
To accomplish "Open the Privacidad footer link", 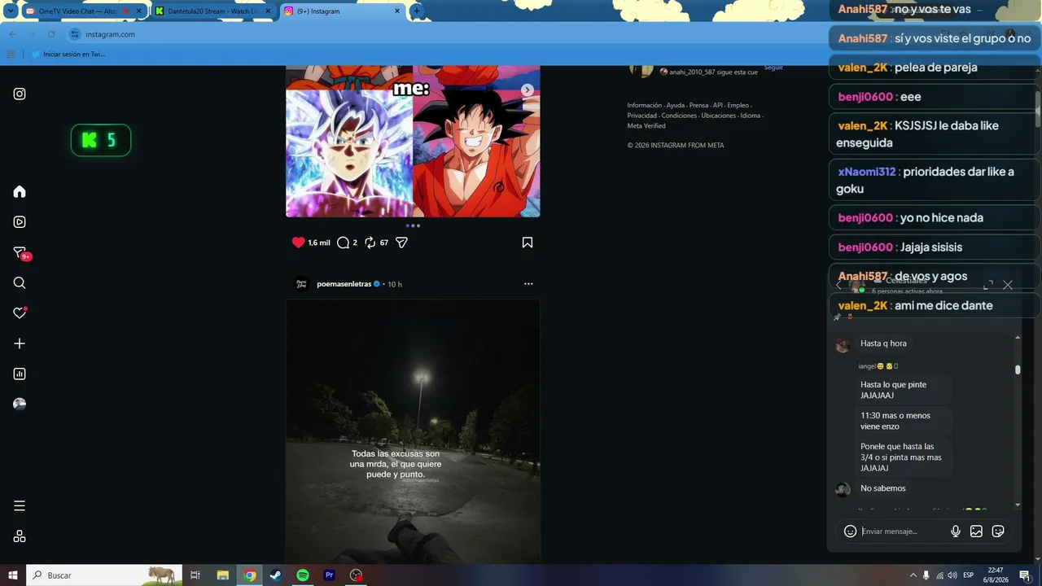I will [x=641, y=116].
